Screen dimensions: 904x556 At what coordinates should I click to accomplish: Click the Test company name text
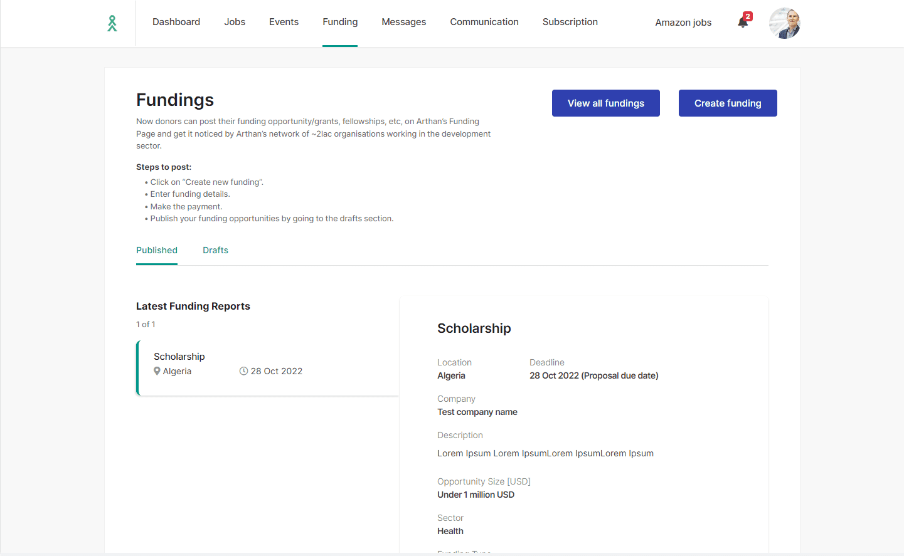pos(477,412)
